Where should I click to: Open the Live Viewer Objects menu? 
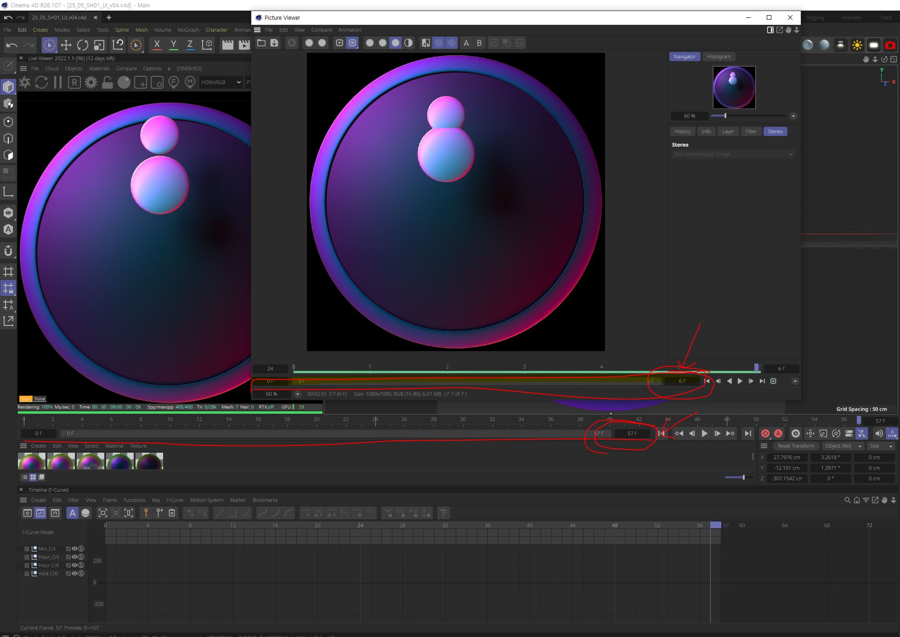pyautogui.click(x=74, y=68)
